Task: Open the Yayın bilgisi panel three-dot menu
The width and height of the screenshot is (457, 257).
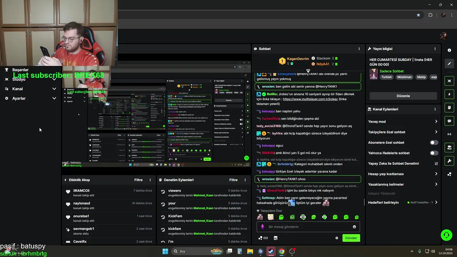Action: tap(435, 49)
